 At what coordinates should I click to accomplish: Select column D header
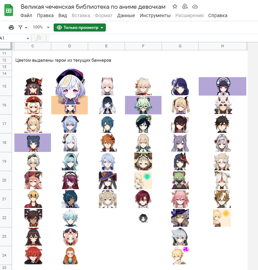[x=69, y=46]
